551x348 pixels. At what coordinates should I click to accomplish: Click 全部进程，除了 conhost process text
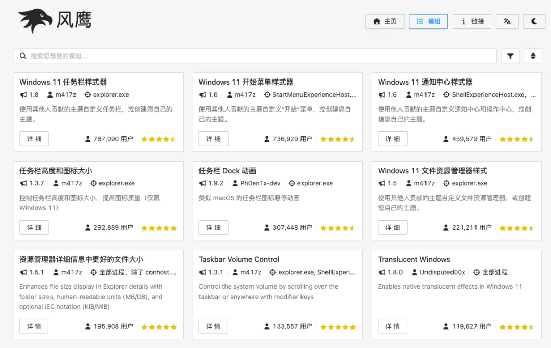[137, 272]
